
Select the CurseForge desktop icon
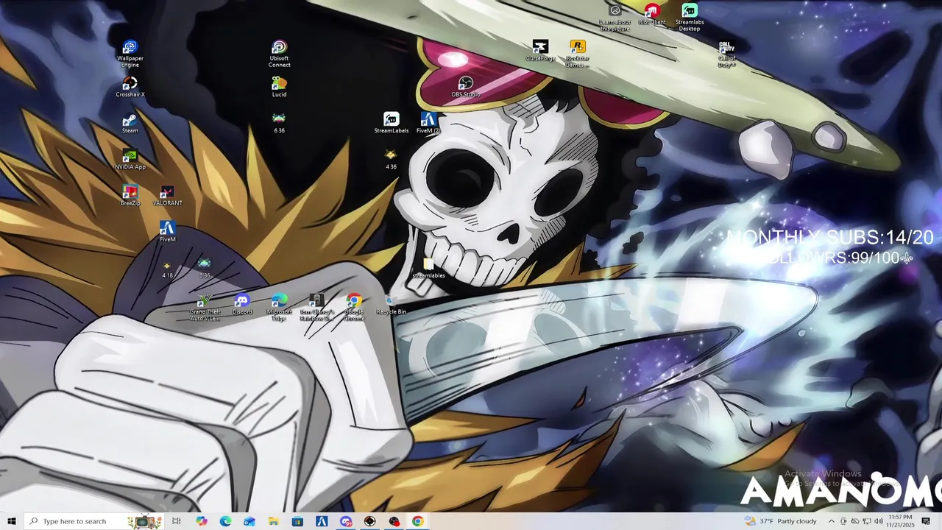point(540,51)
